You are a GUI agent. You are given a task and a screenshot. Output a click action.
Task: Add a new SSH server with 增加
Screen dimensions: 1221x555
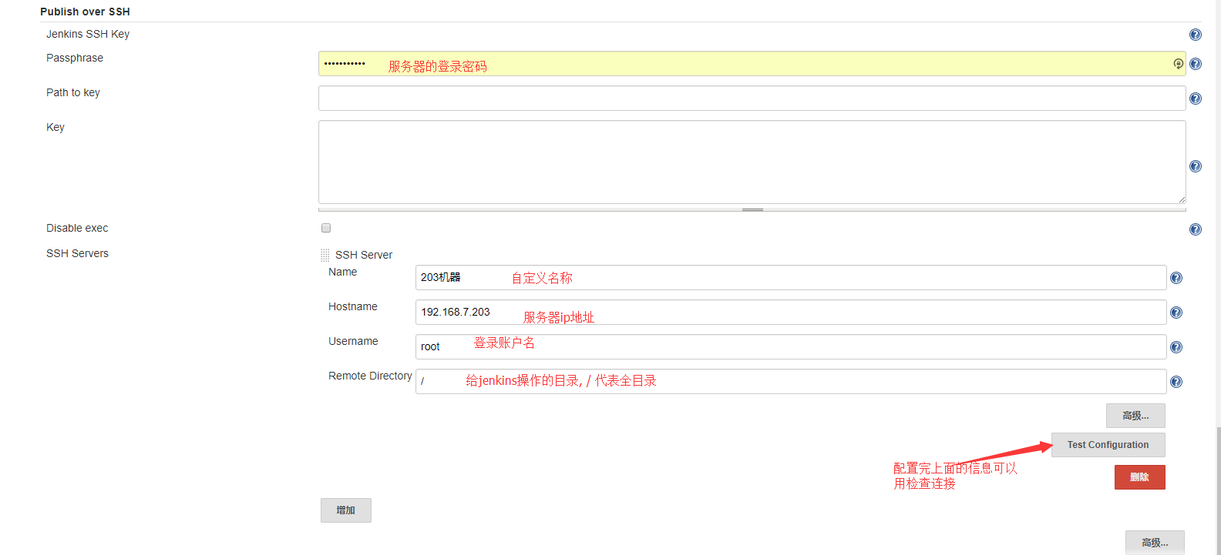345,510
